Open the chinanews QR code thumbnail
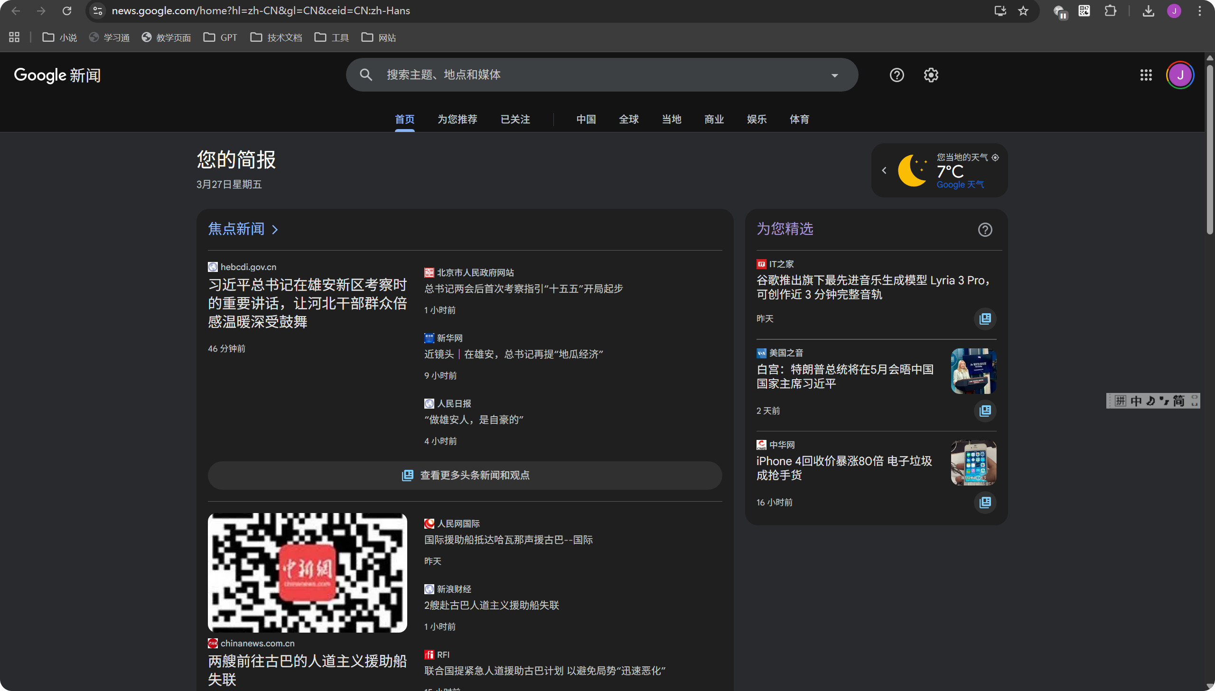 pyautogui.click(x=307, y=572)
